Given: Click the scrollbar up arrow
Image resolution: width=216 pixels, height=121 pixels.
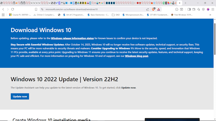Looking at the screenshot, I should (x=215, y=20).
